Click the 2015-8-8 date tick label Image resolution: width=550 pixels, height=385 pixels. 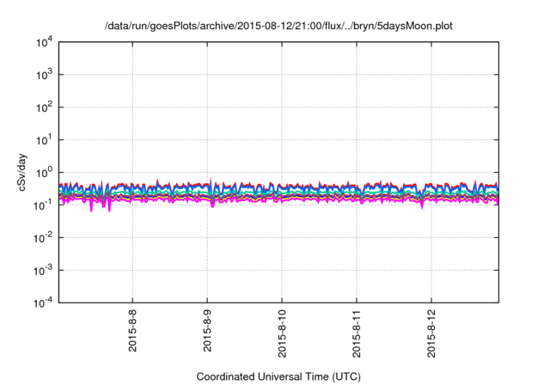(x=132, y=331)
